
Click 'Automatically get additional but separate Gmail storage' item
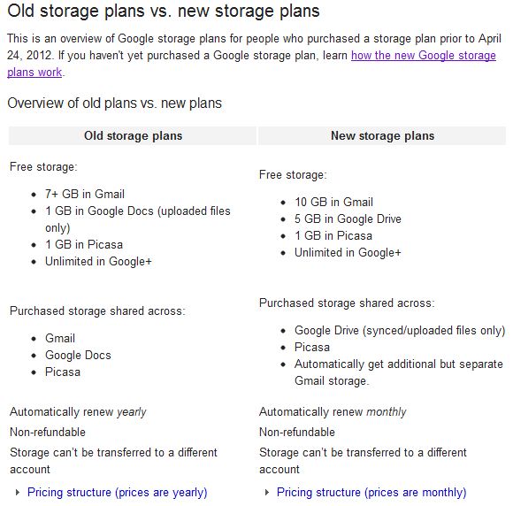(399, 372)
